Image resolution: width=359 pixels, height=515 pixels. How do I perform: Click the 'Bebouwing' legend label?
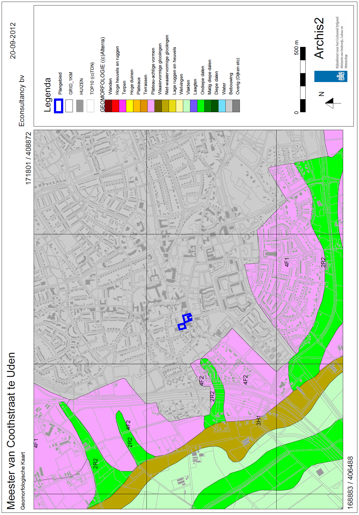coord(231,83)
